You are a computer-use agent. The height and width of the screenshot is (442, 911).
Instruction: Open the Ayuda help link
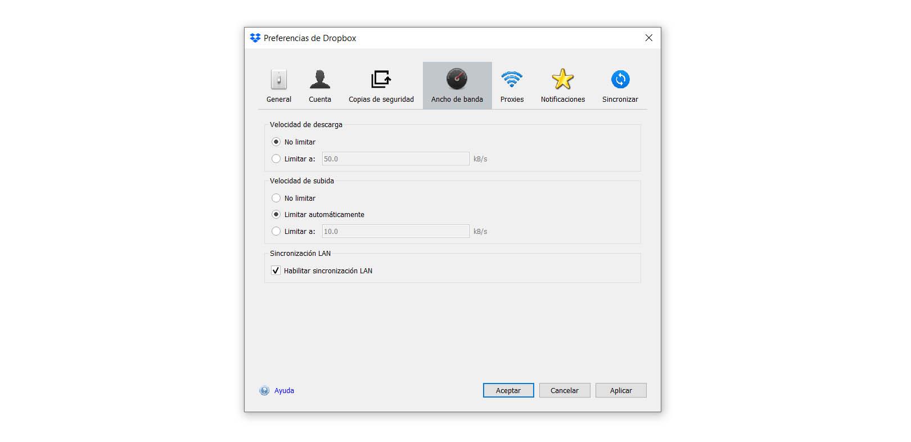click(x=284, y=391)
